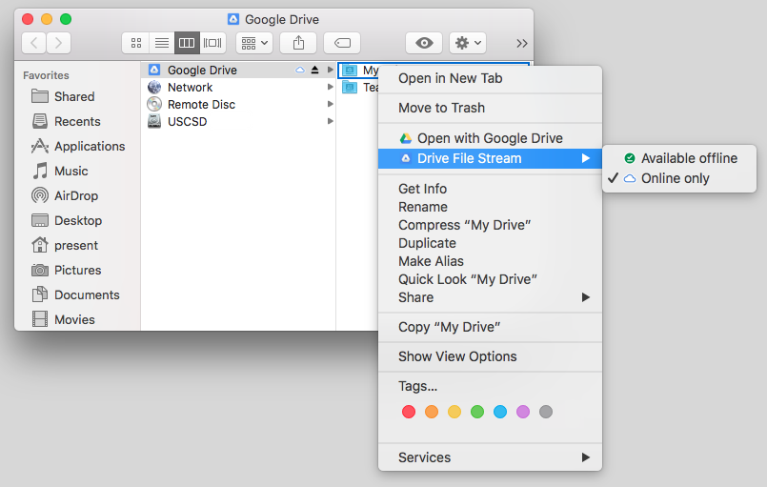Apply the purple tag color
Image resolution: width=767 pixels, height=487 pixels.
523,412
